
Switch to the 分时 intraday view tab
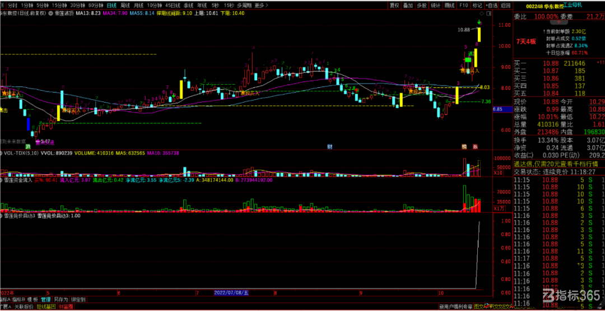coord(13,6)
